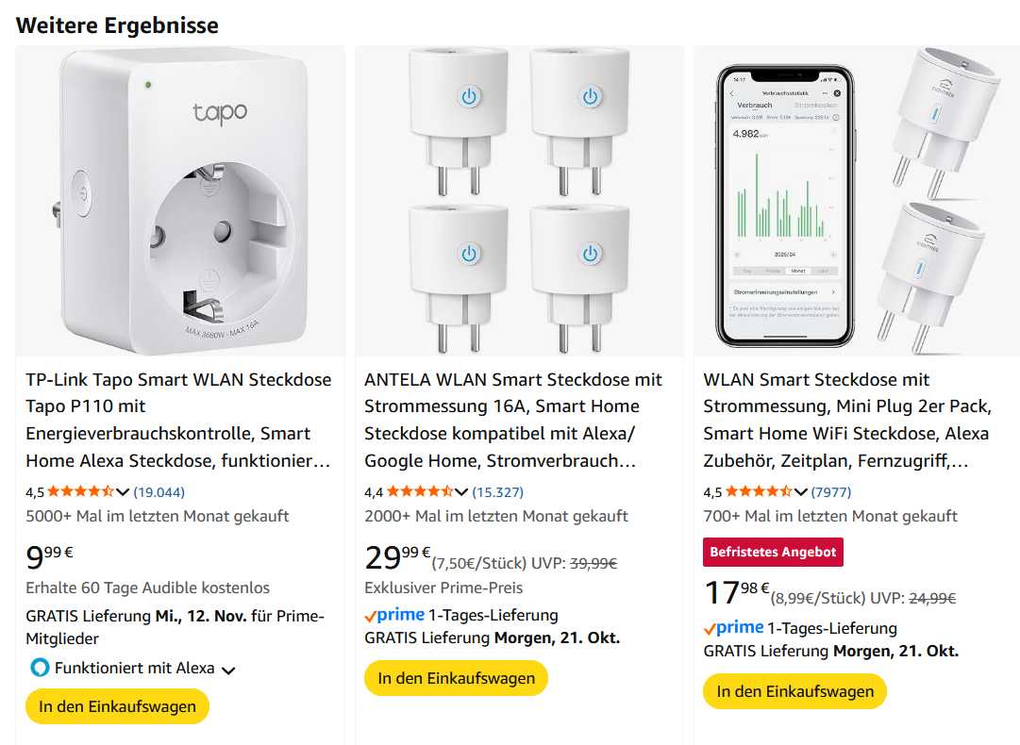The image size is (1020, 745).
Task: Add Mini Plug 2er Pack to cart
Action: pos(794,691)
